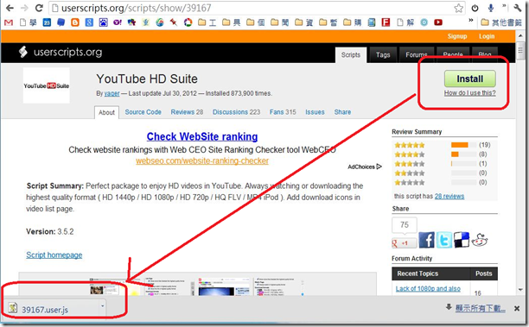
Task: Open the red F bookmark icon
Action: 386,22
